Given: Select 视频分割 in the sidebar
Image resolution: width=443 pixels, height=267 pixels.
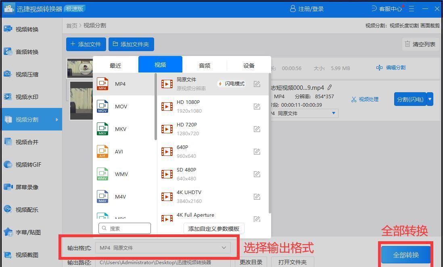Looking at the screenshot, I should coord(31,119).
